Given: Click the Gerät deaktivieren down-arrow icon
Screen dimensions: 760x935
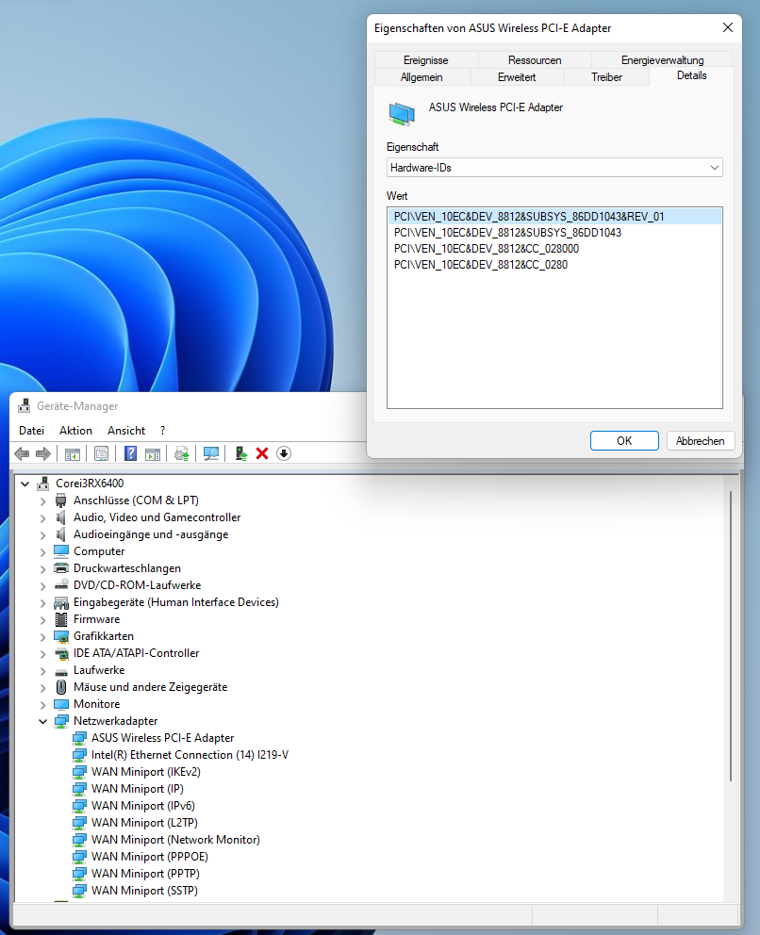Looking at the screenshot, I should 285,453.
